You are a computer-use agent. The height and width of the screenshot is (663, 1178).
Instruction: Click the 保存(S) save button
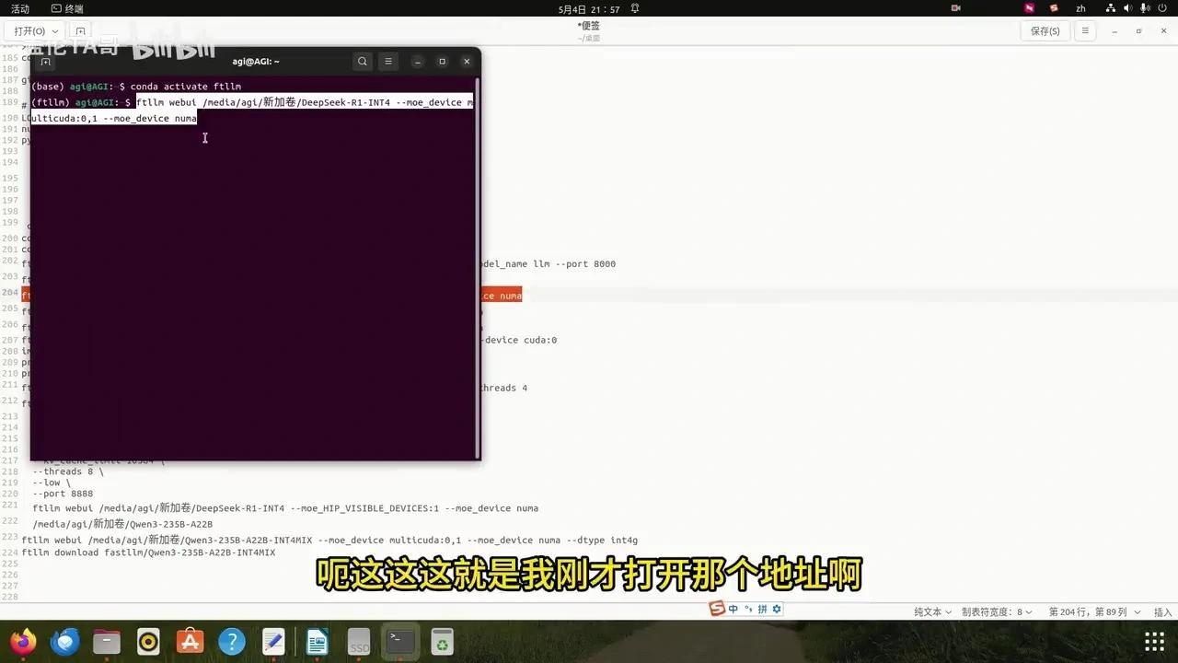[1045, 30]
